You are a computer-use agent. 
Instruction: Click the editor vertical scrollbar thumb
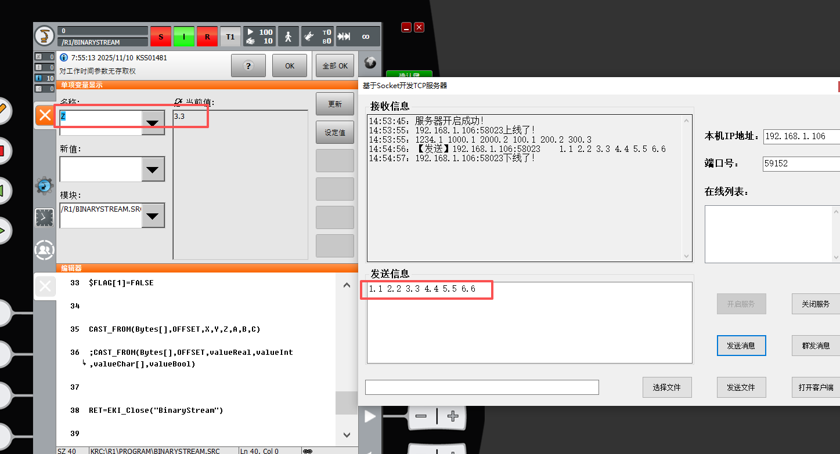click(347, 402)
